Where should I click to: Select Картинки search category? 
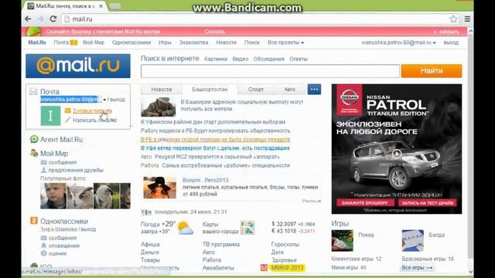(216, 59)
